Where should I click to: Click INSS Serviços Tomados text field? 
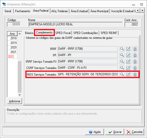[x=88, y=74]
